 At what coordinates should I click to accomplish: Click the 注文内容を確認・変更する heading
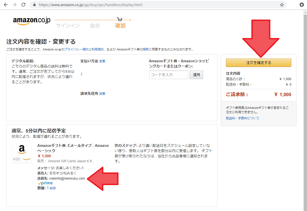[41, 42]
